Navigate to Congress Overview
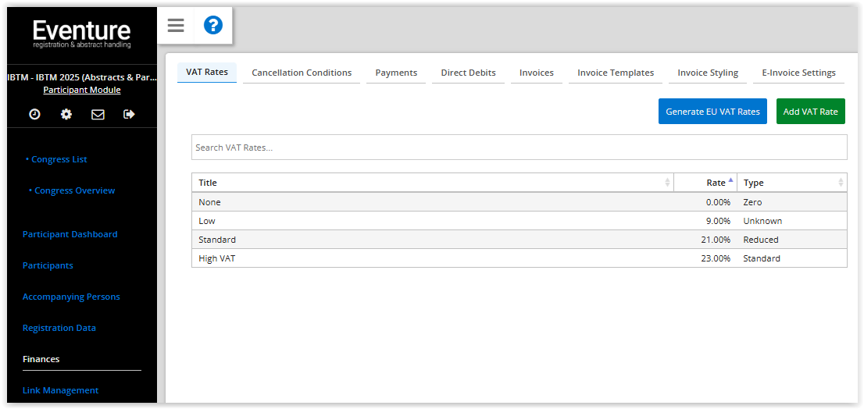The image size is (864, 409). click(75, 190)
